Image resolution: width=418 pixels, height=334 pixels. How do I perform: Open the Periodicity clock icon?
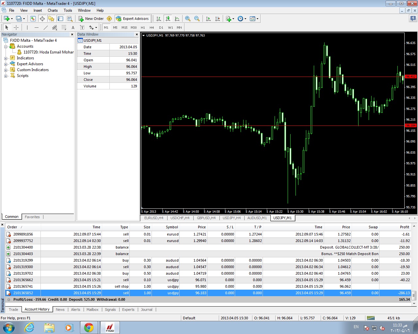pyautogui.click(x=240, y=19)
